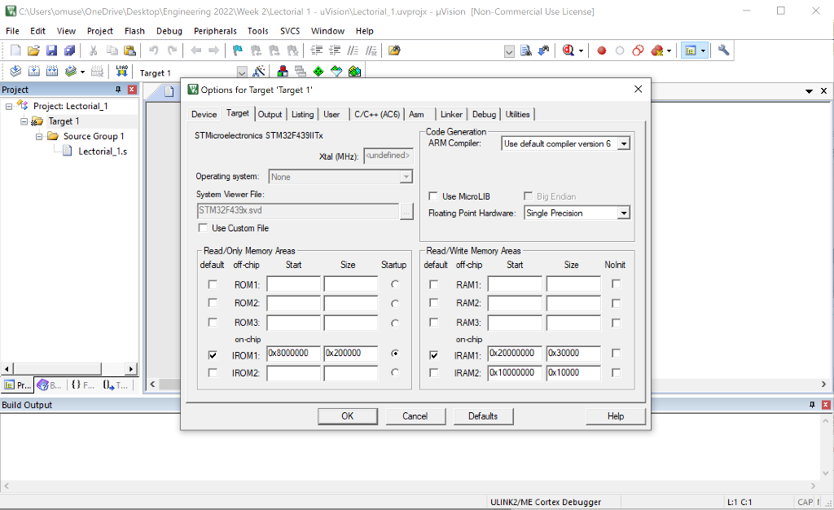Check the IROM2 default checkbox
Screen dimensions: 834x510
coord(213,373)
